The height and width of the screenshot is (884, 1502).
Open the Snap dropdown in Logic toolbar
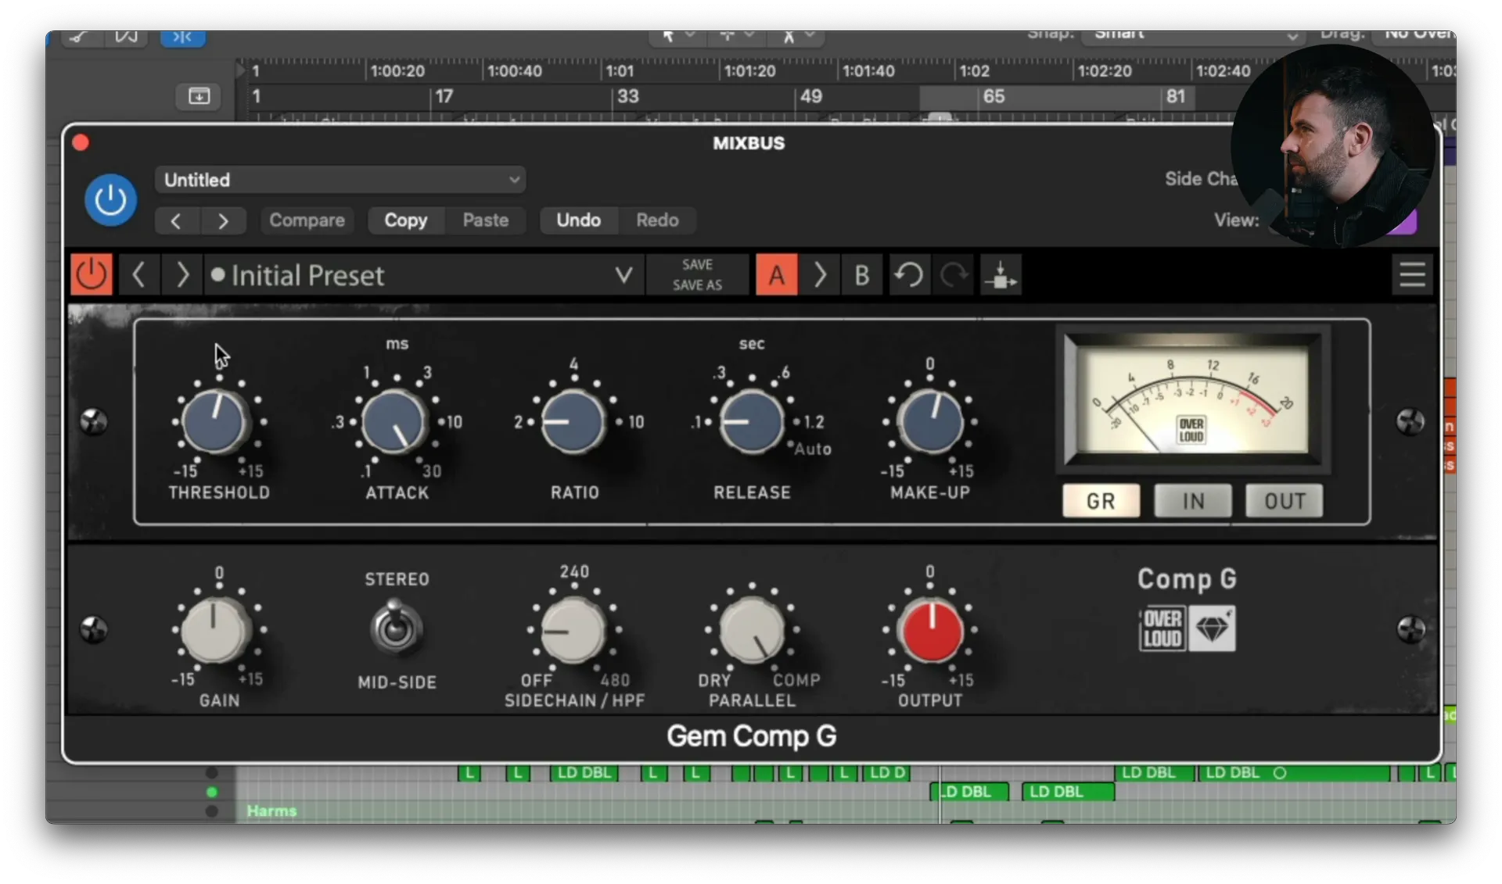tap(1193, 36)
